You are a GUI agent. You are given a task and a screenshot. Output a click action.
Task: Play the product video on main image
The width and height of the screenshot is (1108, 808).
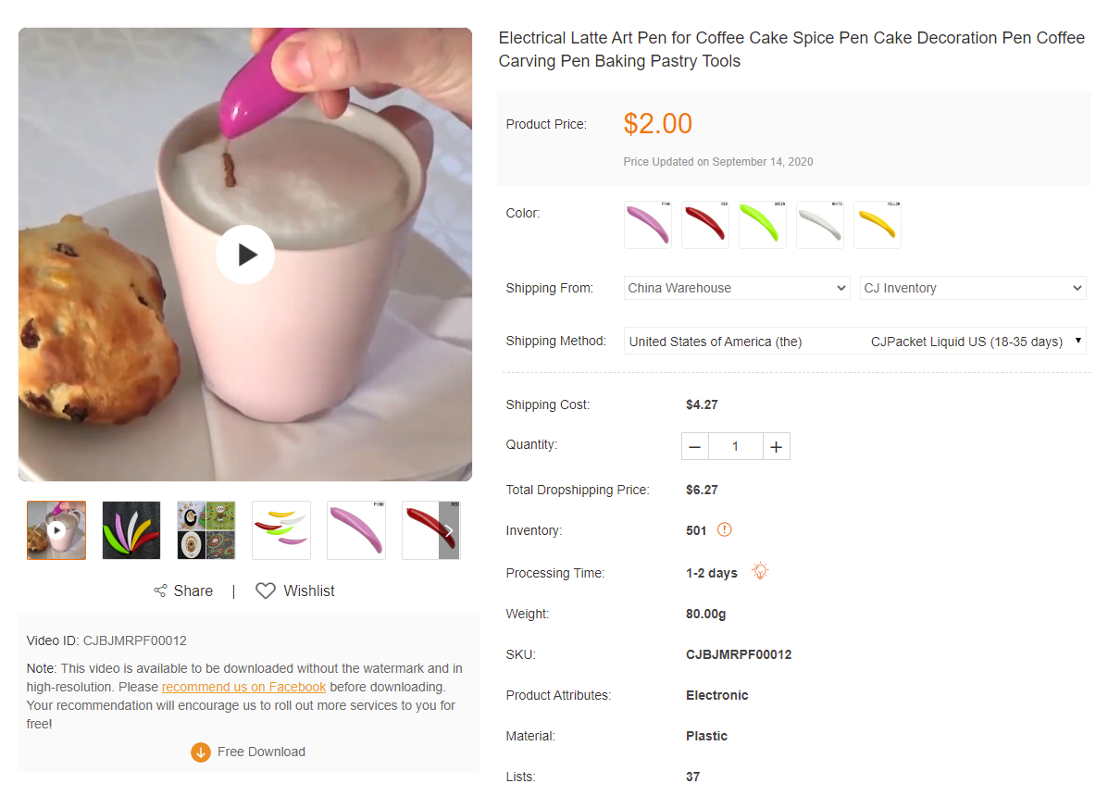point(245,255)
